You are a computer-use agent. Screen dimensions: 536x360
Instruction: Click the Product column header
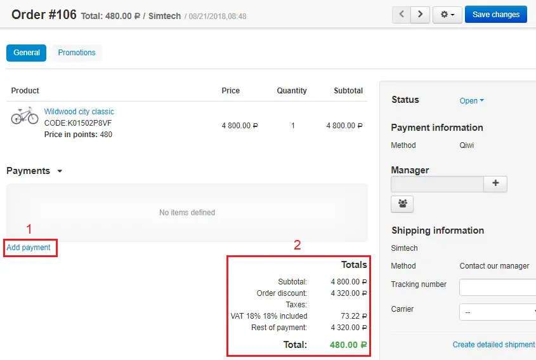[25, 91]
